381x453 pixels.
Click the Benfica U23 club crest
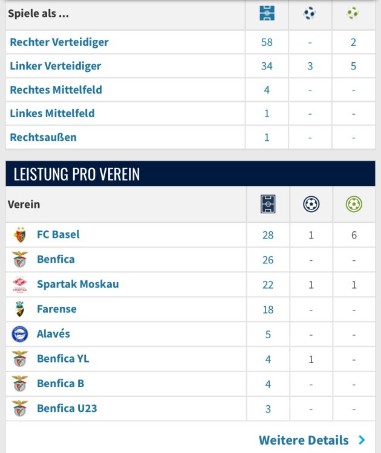[x=20, y=408]
